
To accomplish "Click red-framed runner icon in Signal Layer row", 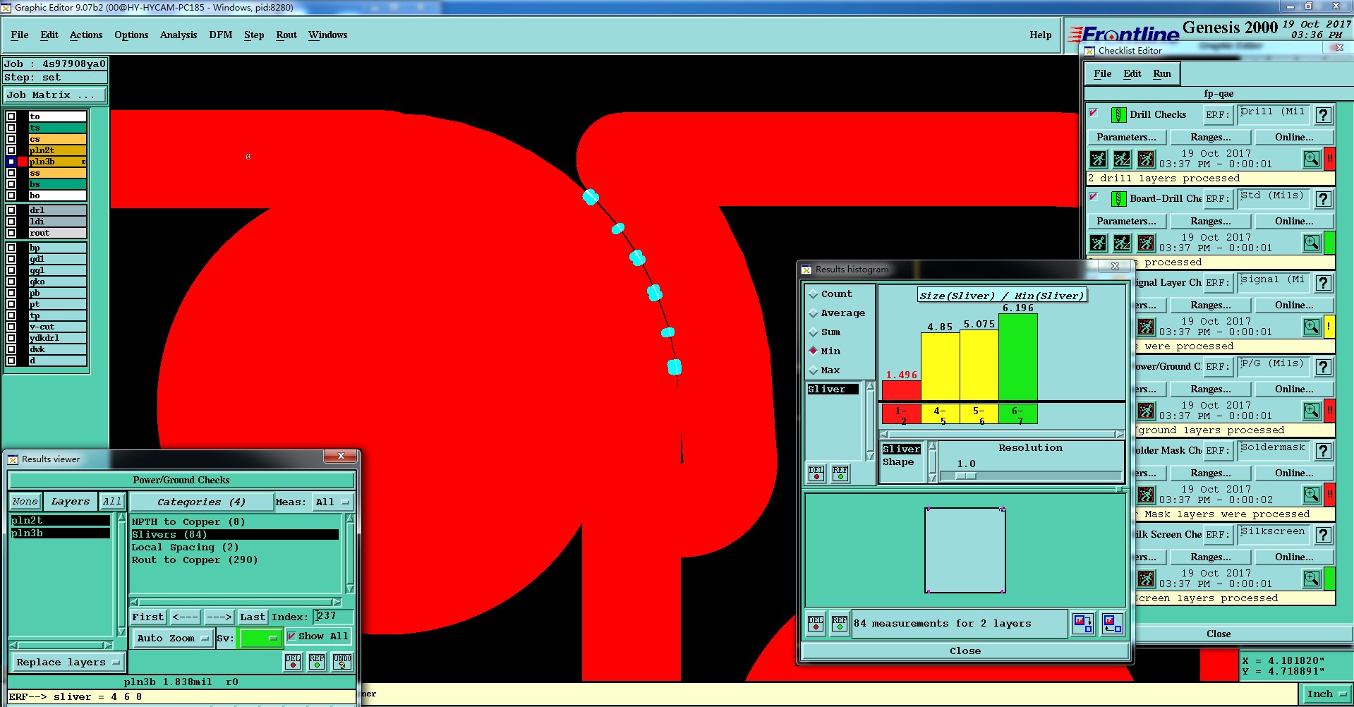I will coord(1146,327).
